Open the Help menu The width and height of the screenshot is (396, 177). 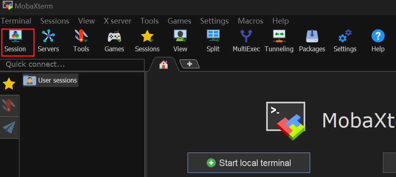pos(280,21)
